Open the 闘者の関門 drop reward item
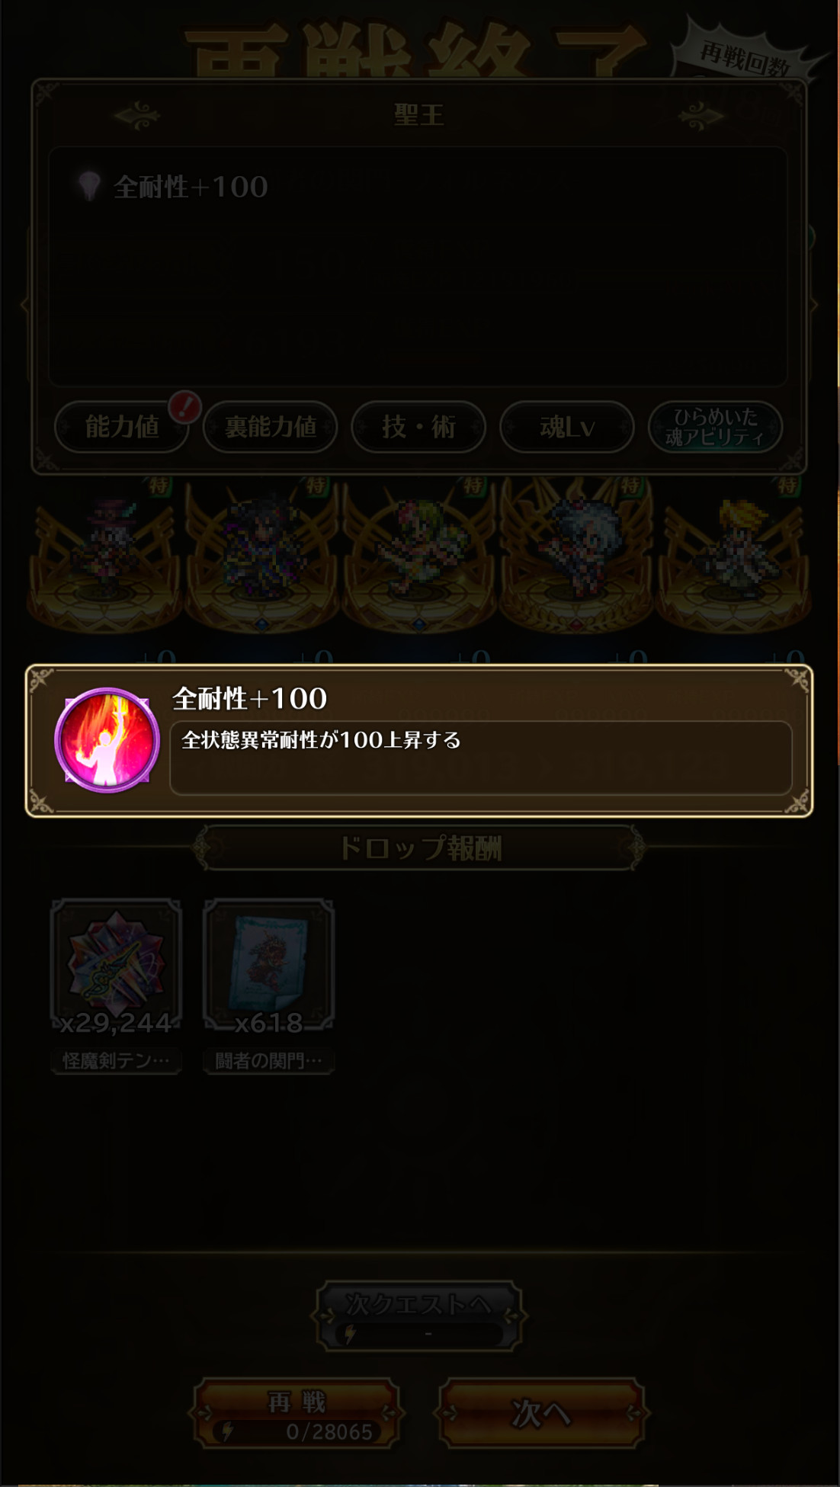 coord(268,966)
